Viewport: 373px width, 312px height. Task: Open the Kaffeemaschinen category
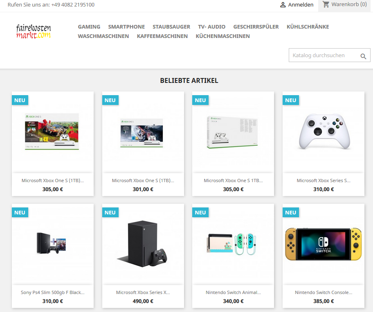(x=162, y=36)
